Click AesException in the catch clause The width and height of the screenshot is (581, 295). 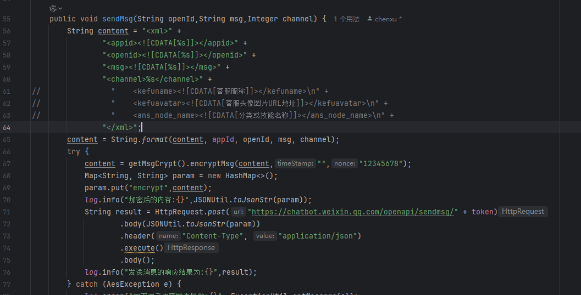[134, 284]
